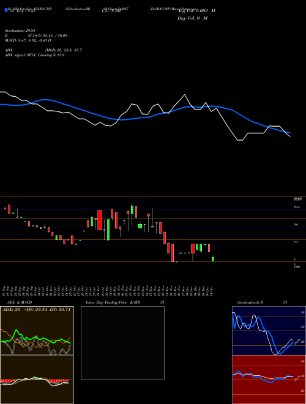Click the blue 12-day SMA legend square
The image size is (306, 404).
7,10
